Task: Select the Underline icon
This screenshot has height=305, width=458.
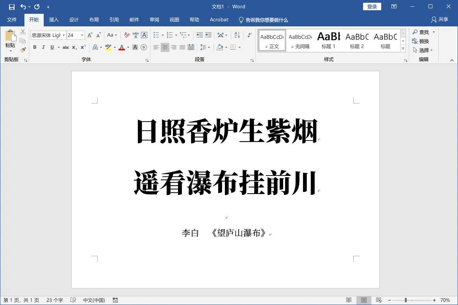Action: [52, 47]
